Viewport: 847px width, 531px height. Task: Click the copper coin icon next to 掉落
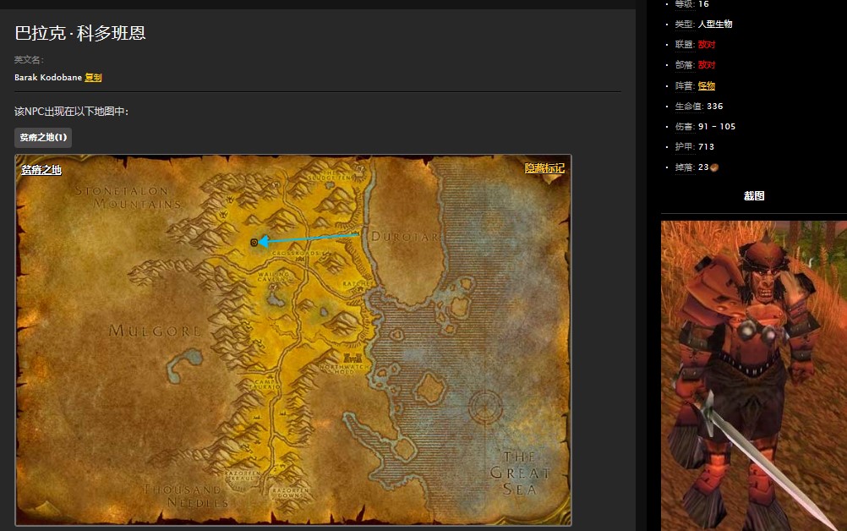click(x=714, y=167)
